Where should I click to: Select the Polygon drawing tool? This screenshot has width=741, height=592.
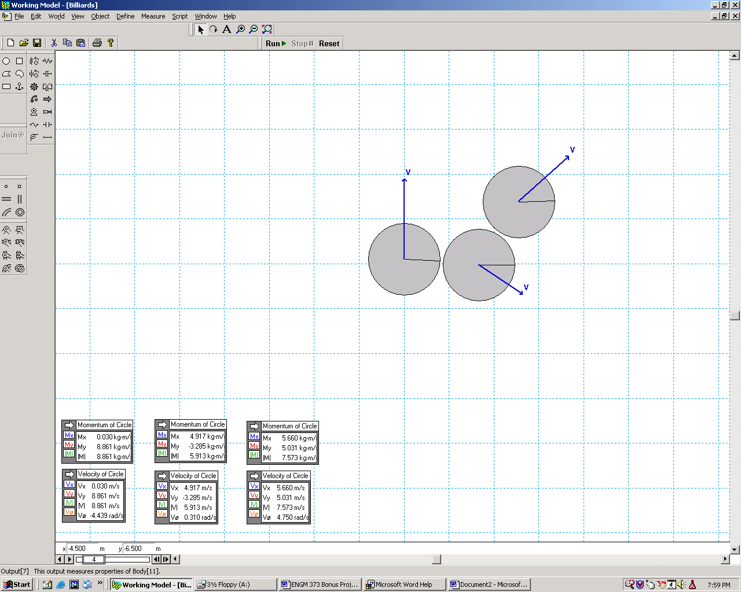click(x=6, y=74)
